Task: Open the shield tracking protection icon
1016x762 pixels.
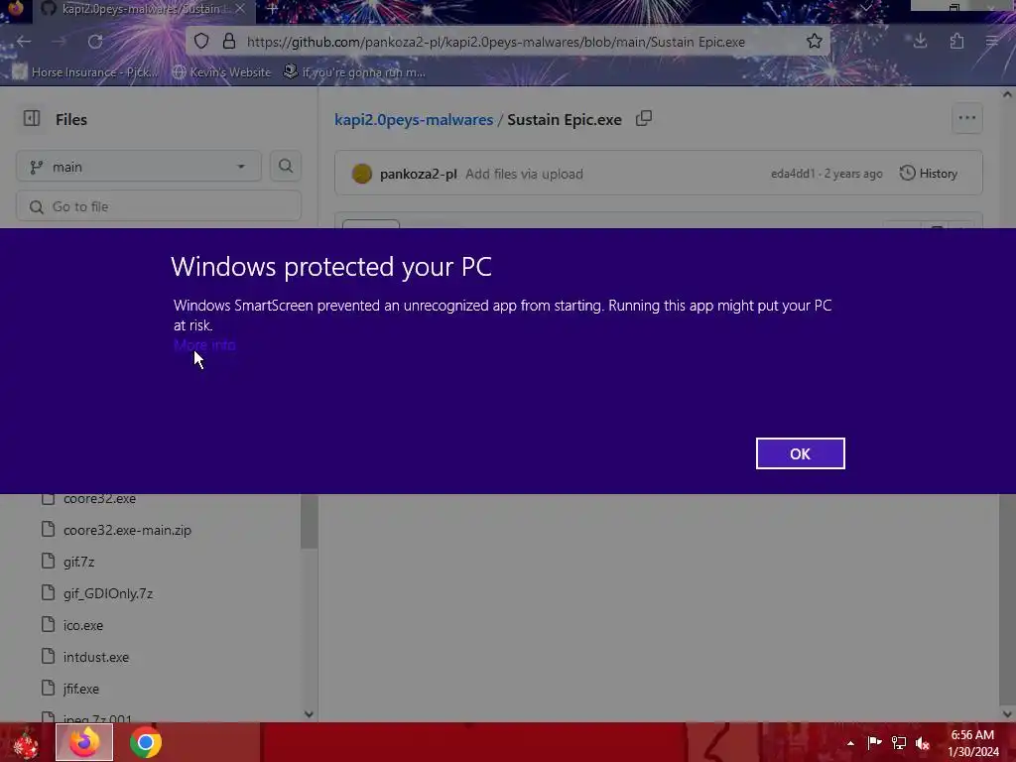Action: 201,42
